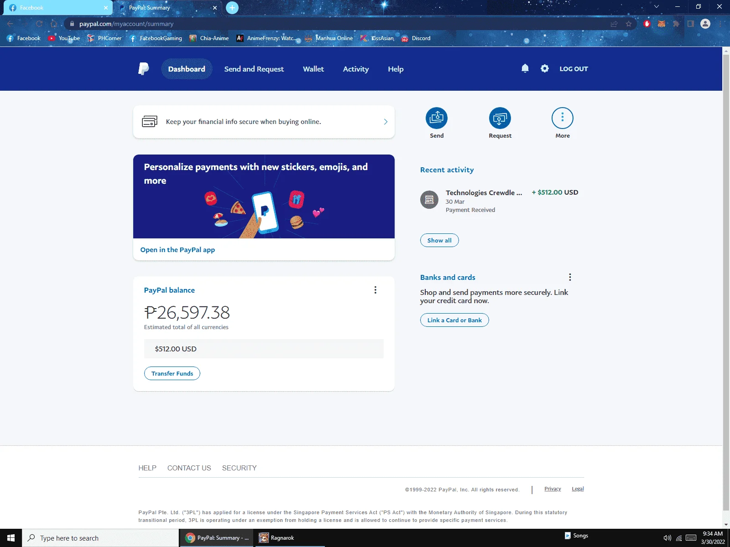Screen dimensions: 730x547
Task: Follow the Open in the PayPal app link
Action: [x=177, y=250]
